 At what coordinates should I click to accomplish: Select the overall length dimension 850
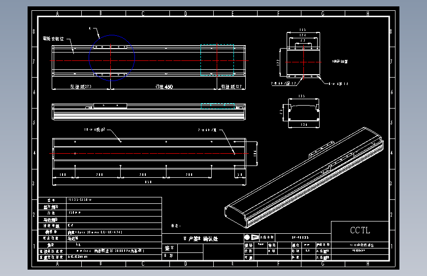click(x=148, y=182)
